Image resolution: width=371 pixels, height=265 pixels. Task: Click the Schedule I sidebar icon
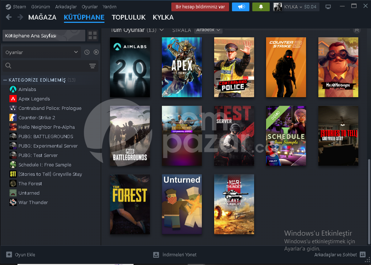tap(13, 165)
